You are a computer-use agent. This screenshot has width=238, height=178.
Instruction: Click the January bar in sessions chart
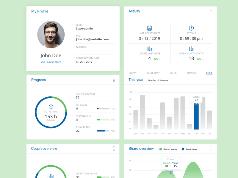click(136, 120)
